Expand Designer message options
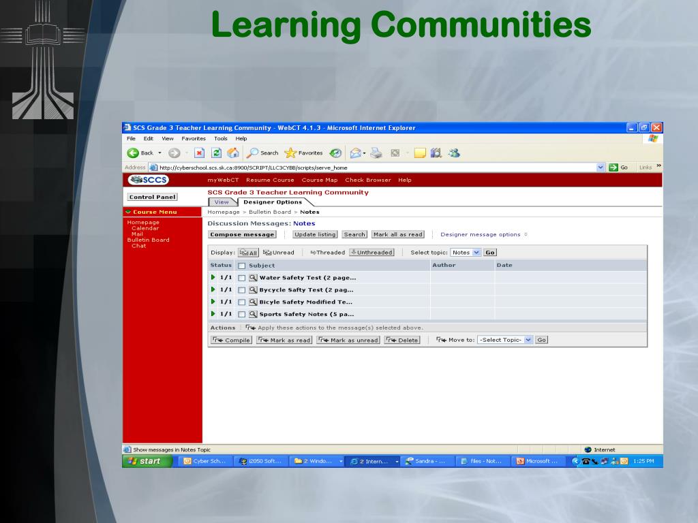698x523 pixels. pos(484,234)
